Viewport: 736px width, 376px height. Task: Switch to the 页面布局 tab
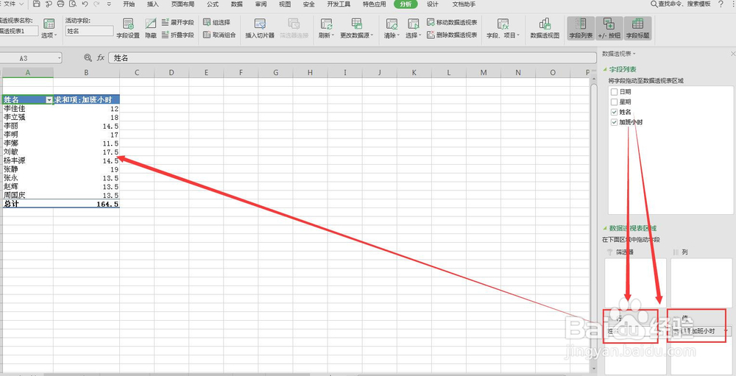(183, 4)
